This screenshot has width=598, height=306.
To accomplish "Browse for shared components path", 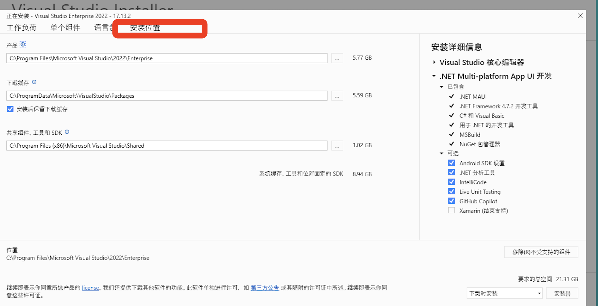I will [337, 146].
